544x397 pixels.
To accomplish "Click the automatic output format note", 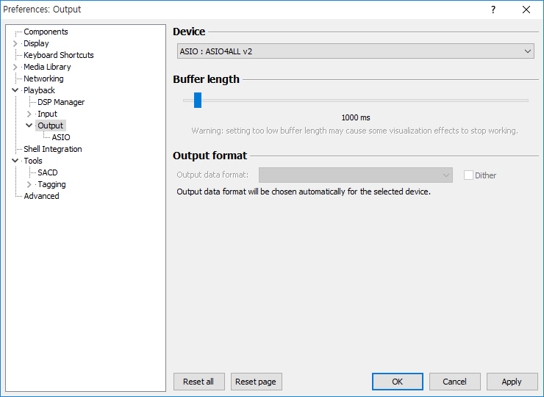I will tap(304, 192).
